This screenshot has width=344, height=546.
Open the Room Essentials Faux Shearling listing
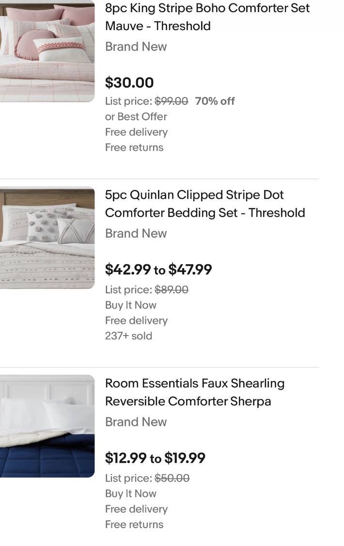[194, 392]
